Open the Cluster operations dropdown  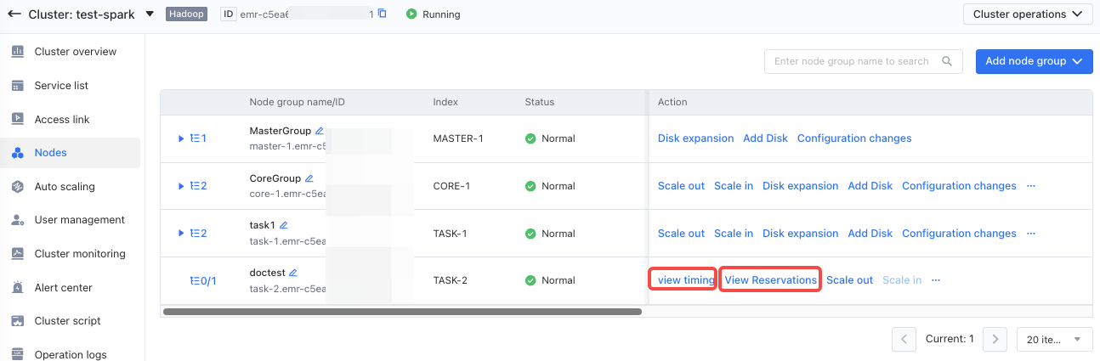click(x=1028, y=14)
